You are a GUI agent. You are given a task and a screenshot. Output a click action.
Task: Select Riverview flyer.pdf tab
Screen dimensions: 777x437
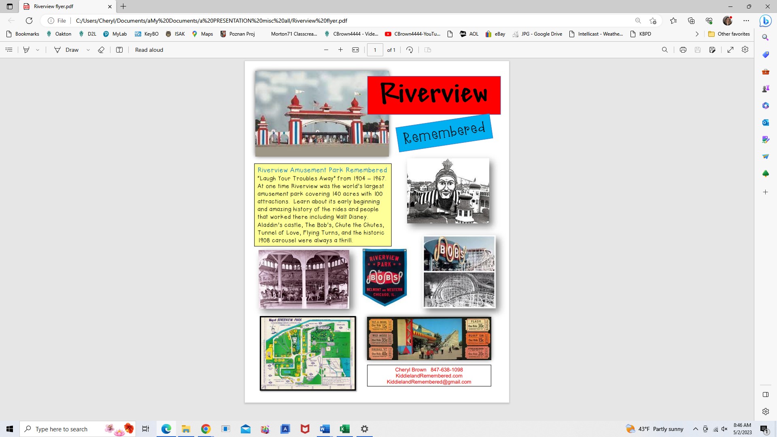tap(61, 6)
